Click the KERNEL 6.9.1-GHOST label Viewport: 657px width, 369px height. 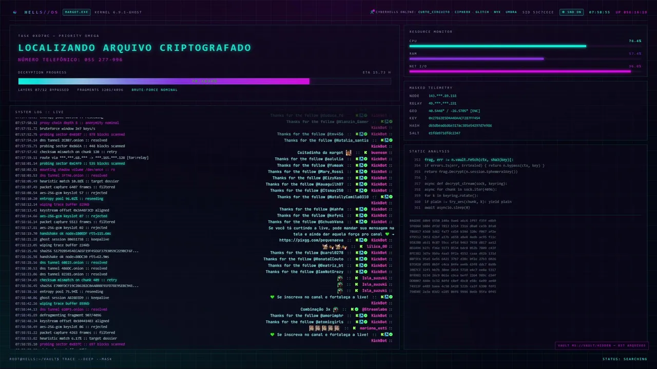(x=119, y=12)
